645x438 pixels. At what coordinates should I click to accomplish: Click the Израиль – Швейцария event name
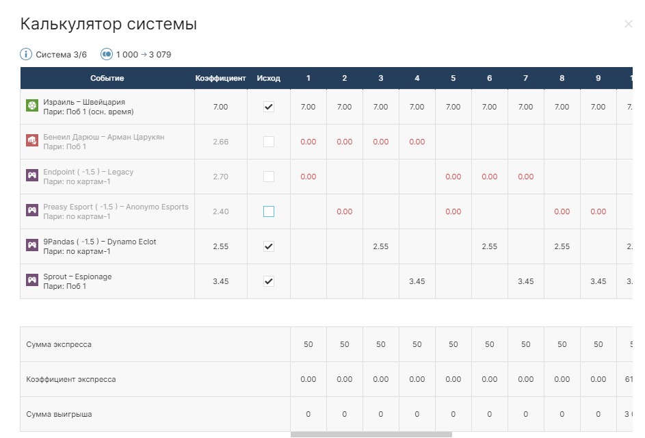click(84, 102)
